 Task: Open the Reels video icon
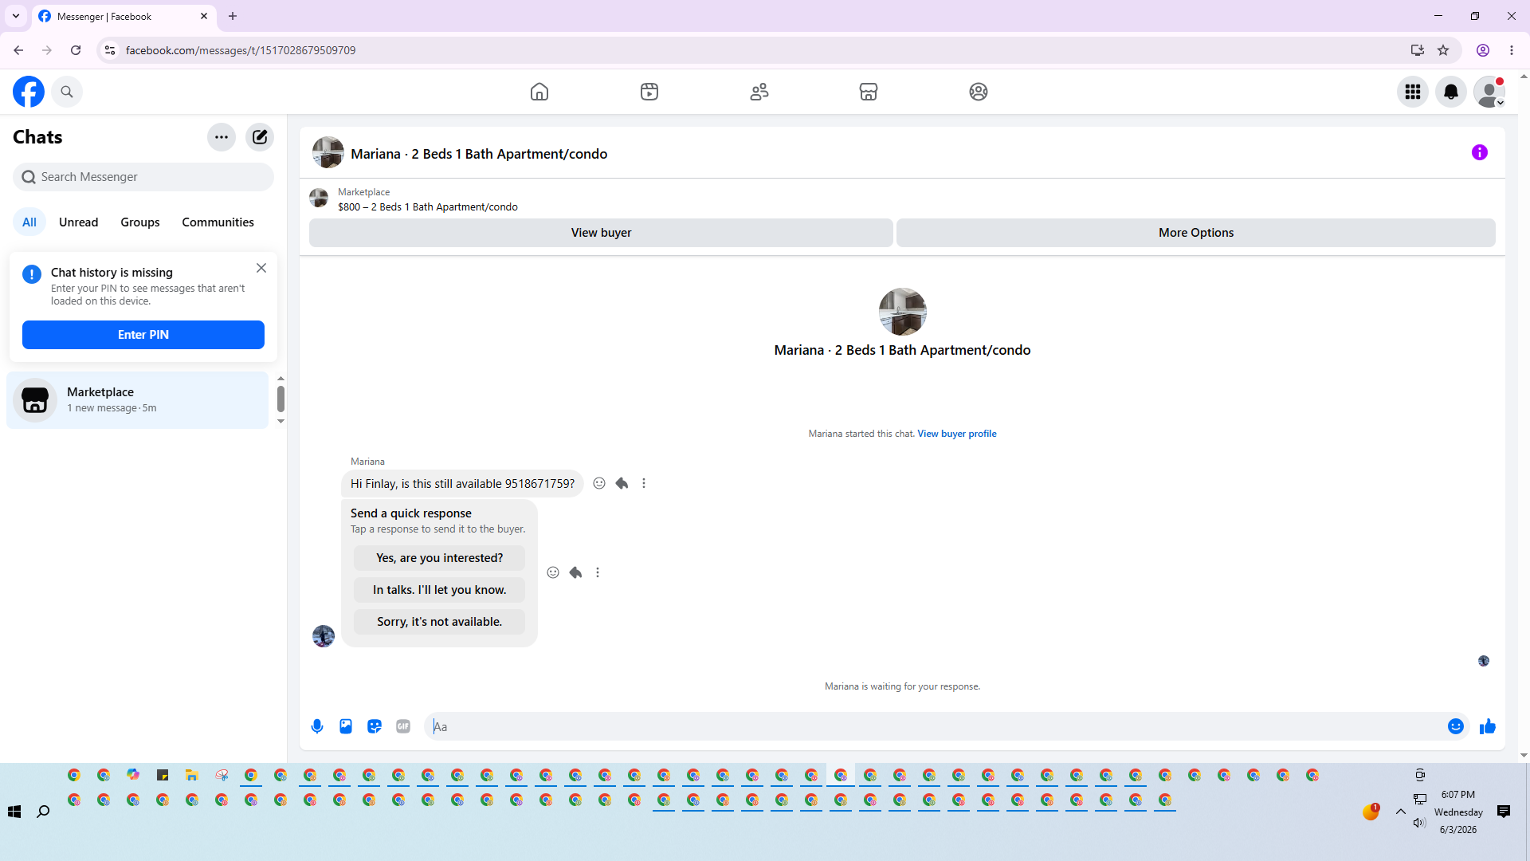coord(649,92)
